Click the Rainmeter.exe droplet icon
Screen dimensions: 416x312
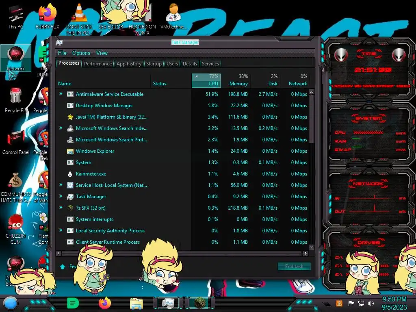pyautogui.click(x=70, y=174)
